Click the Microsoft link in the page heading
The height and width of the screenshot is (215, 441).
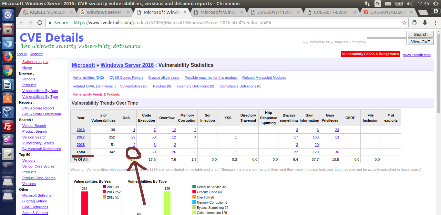click(x=83, y=65)
